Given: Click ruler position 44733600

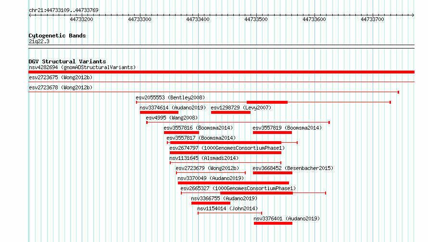Looking at the screenshot, I should 314,19.
